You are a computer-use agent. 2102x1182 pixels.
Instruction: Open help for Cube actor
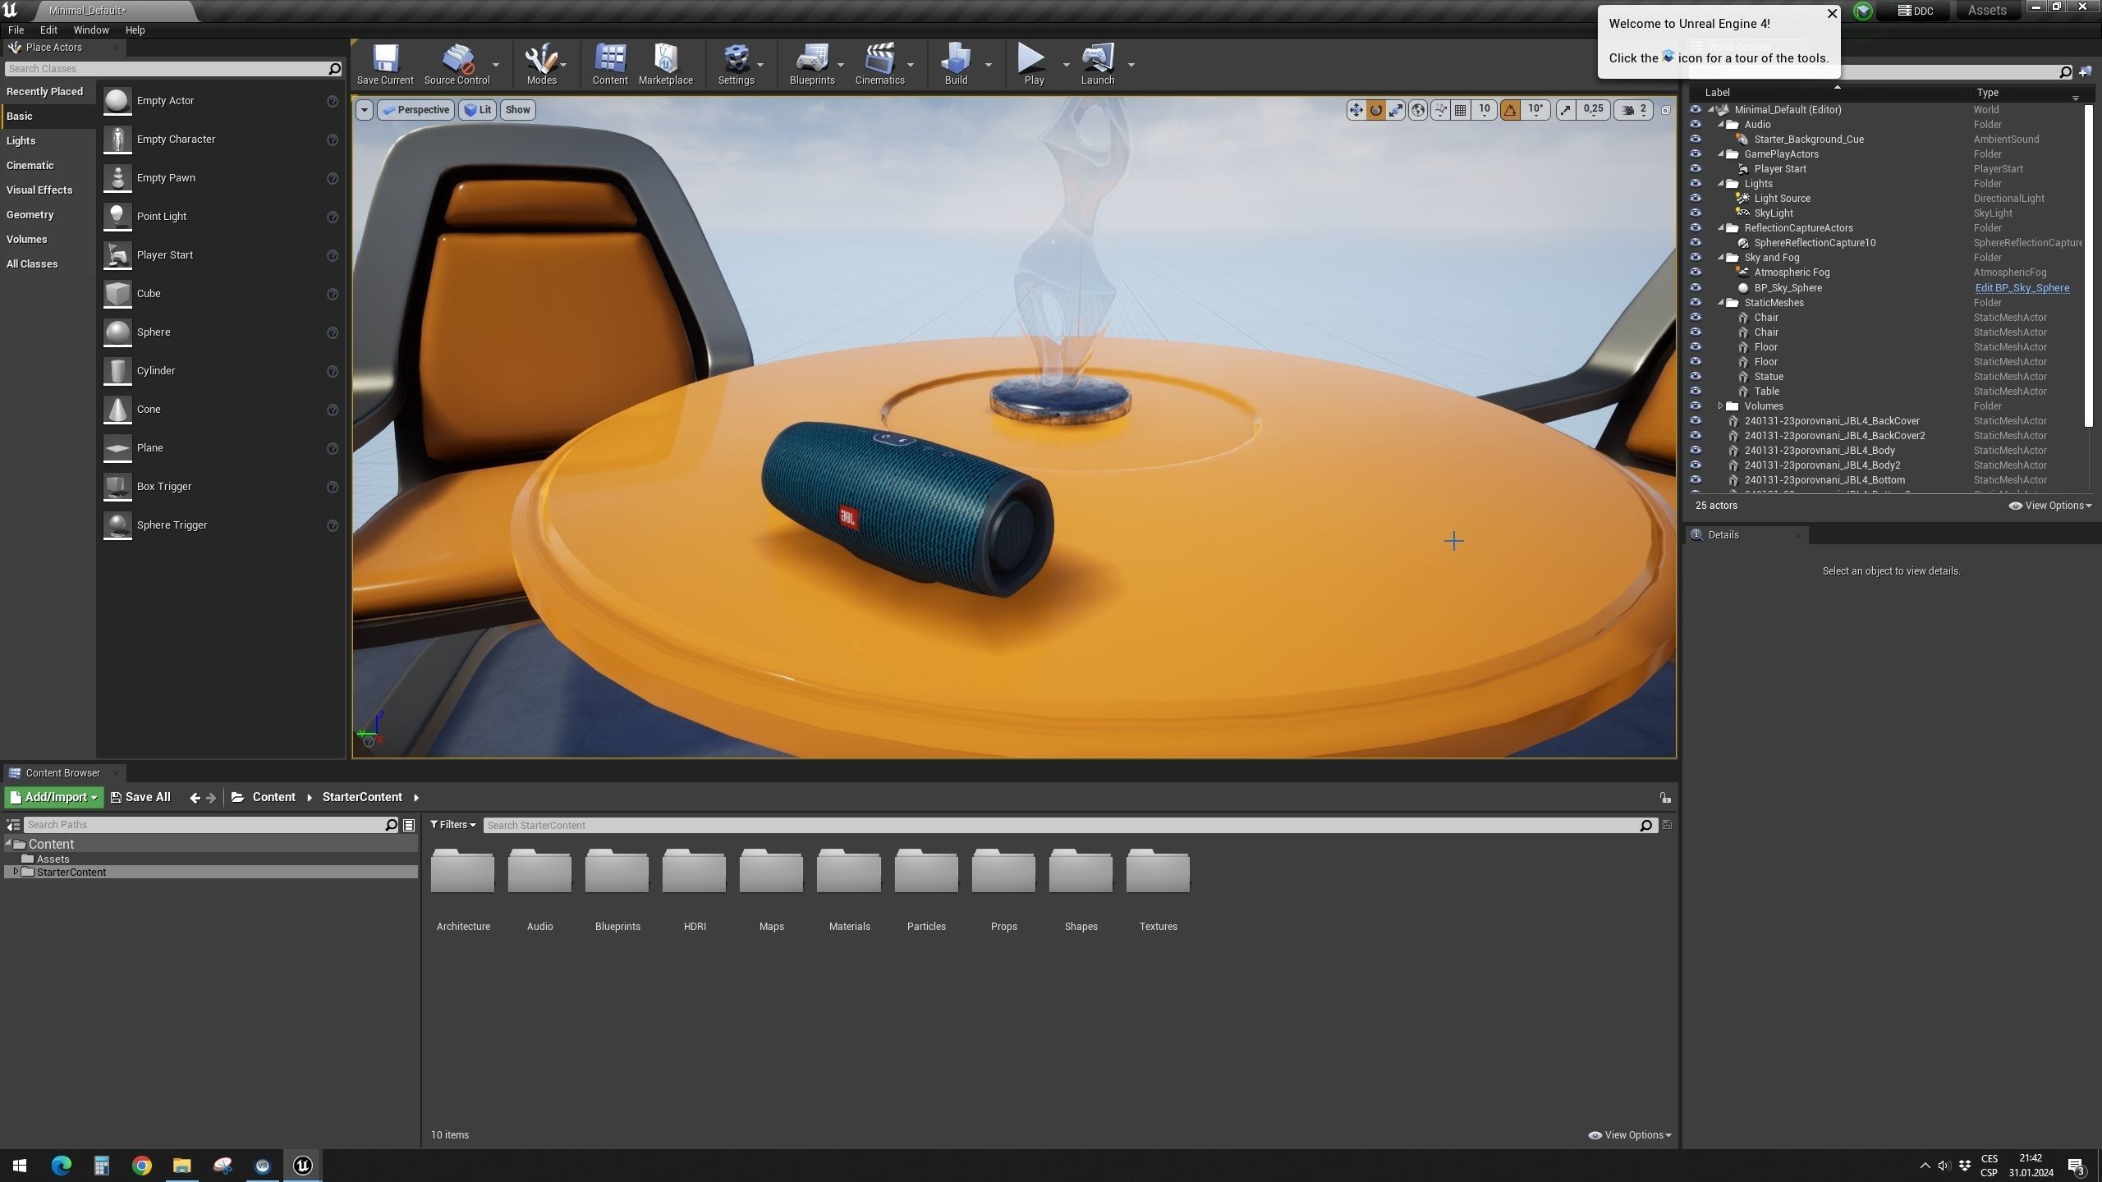click(x=333, y=294)
